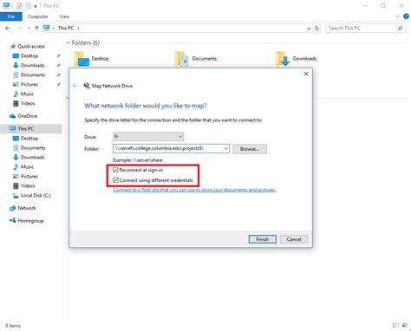Click the Map Network Drive title icon
Viewport: 411px width, 331px height.
pos(87,86)
